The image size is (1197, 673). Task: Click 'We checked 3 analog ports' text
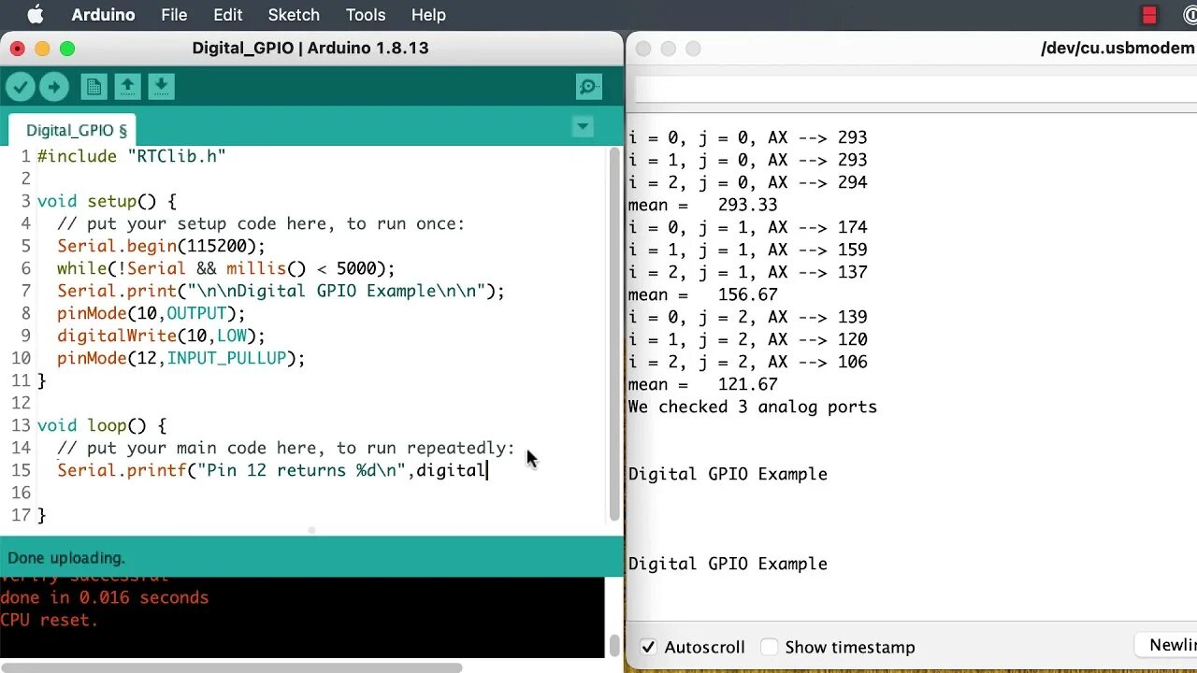pos(753,407)
